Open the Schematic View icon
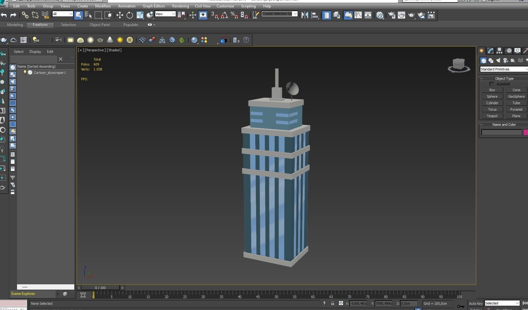 coord(368,15)
